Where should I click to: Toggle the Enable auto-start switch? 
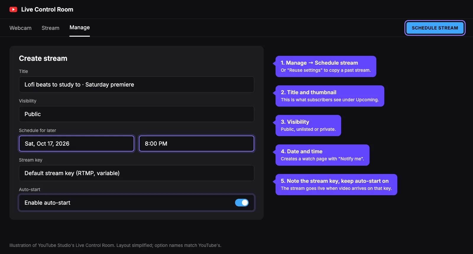point(242,203)
